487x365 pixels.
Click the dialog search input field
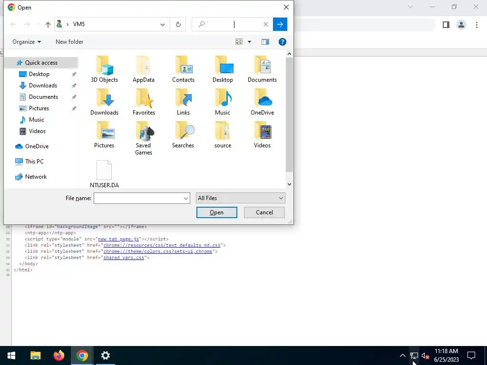[x=233, y=24]
